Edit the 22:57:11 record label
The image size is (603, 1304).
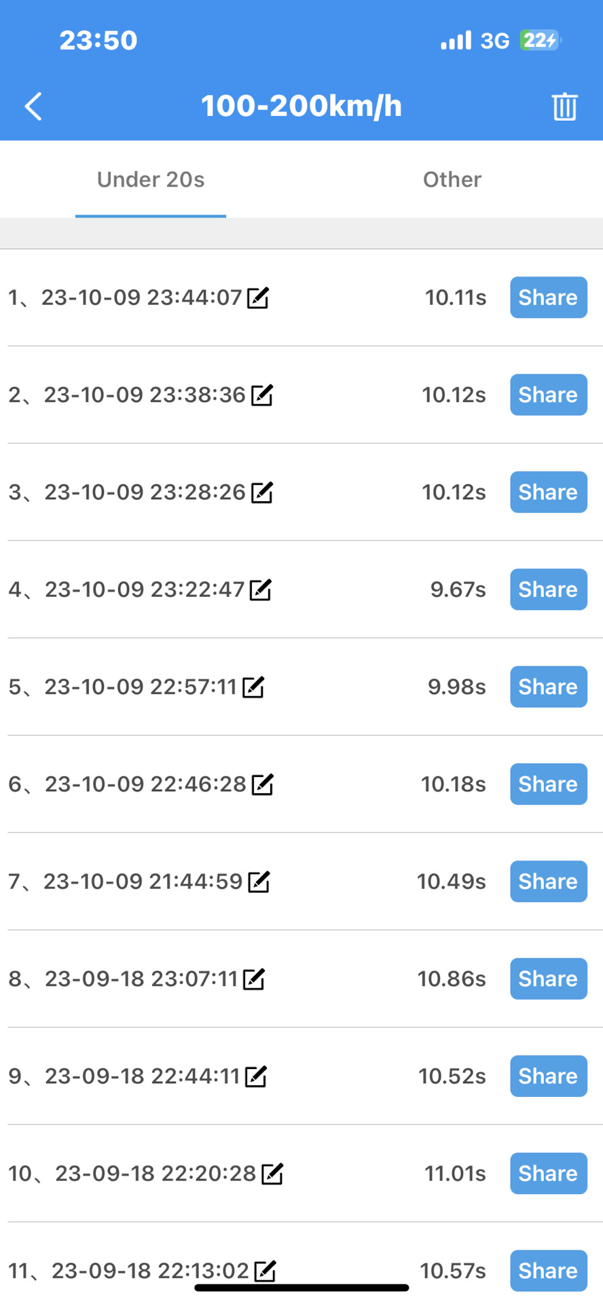pos(253,687)
